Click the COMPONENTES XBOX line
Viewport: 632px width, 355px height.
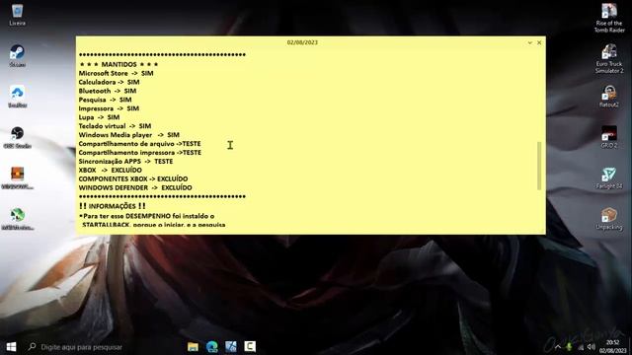click(133, 179)
